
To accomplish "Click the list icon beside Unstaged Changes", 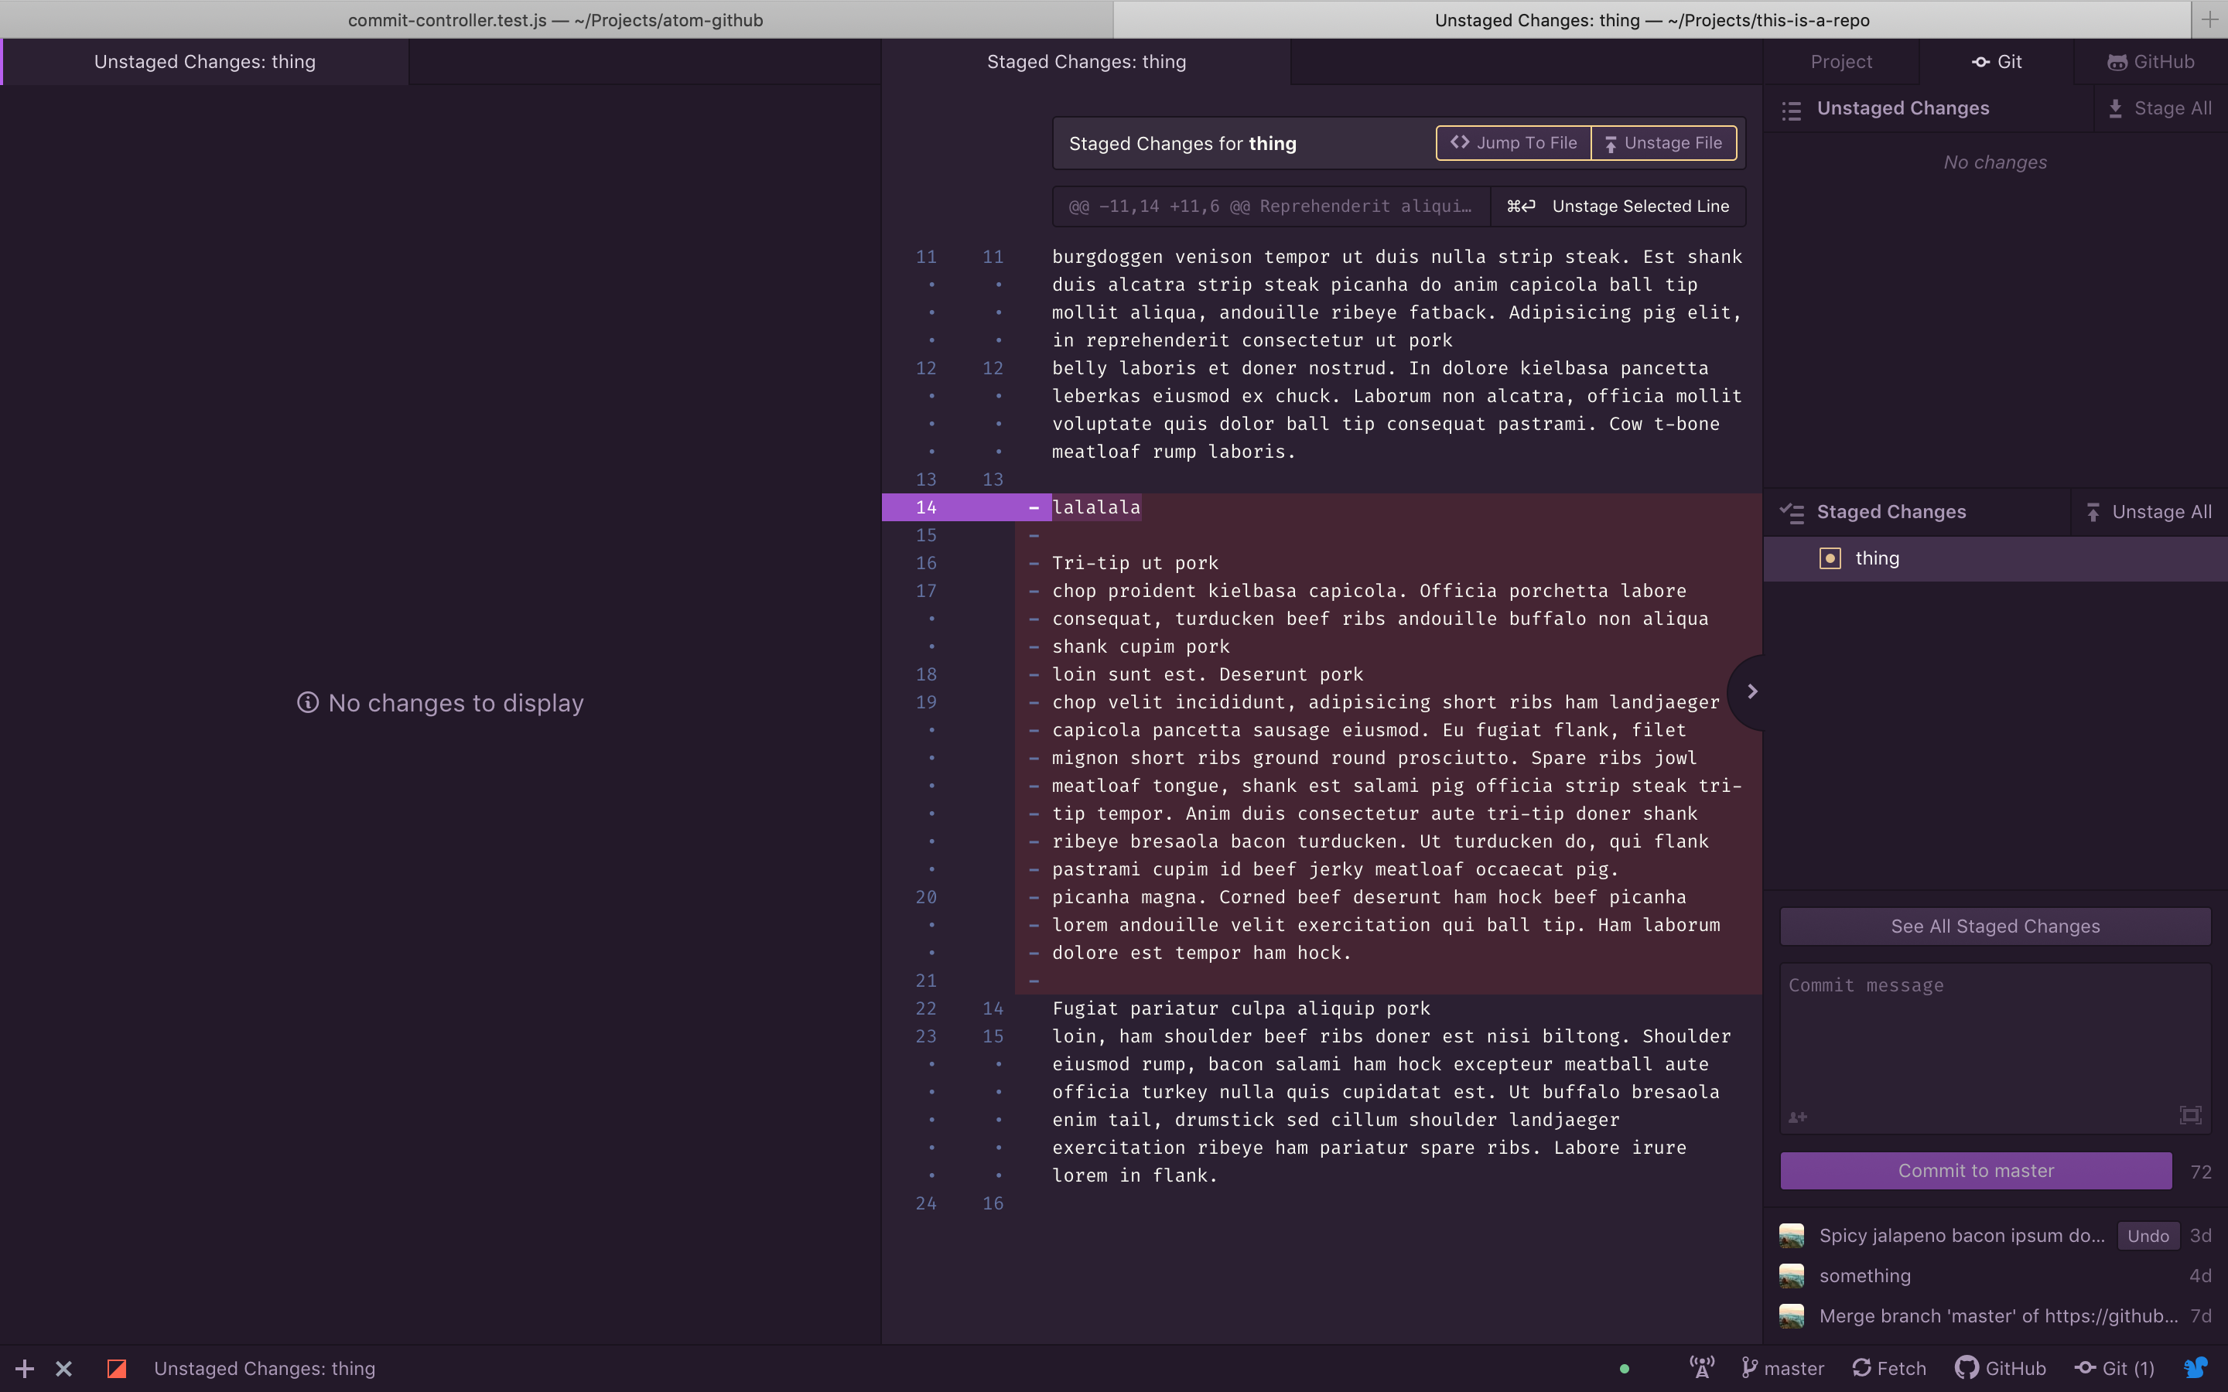I will [1792, 110].
